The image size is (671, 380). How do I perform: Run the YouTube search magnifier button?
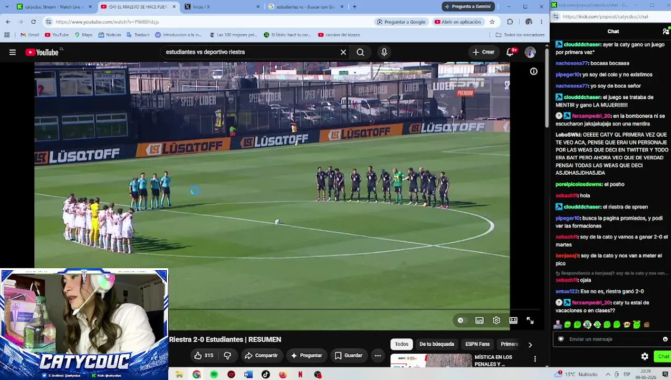(360, 52)
